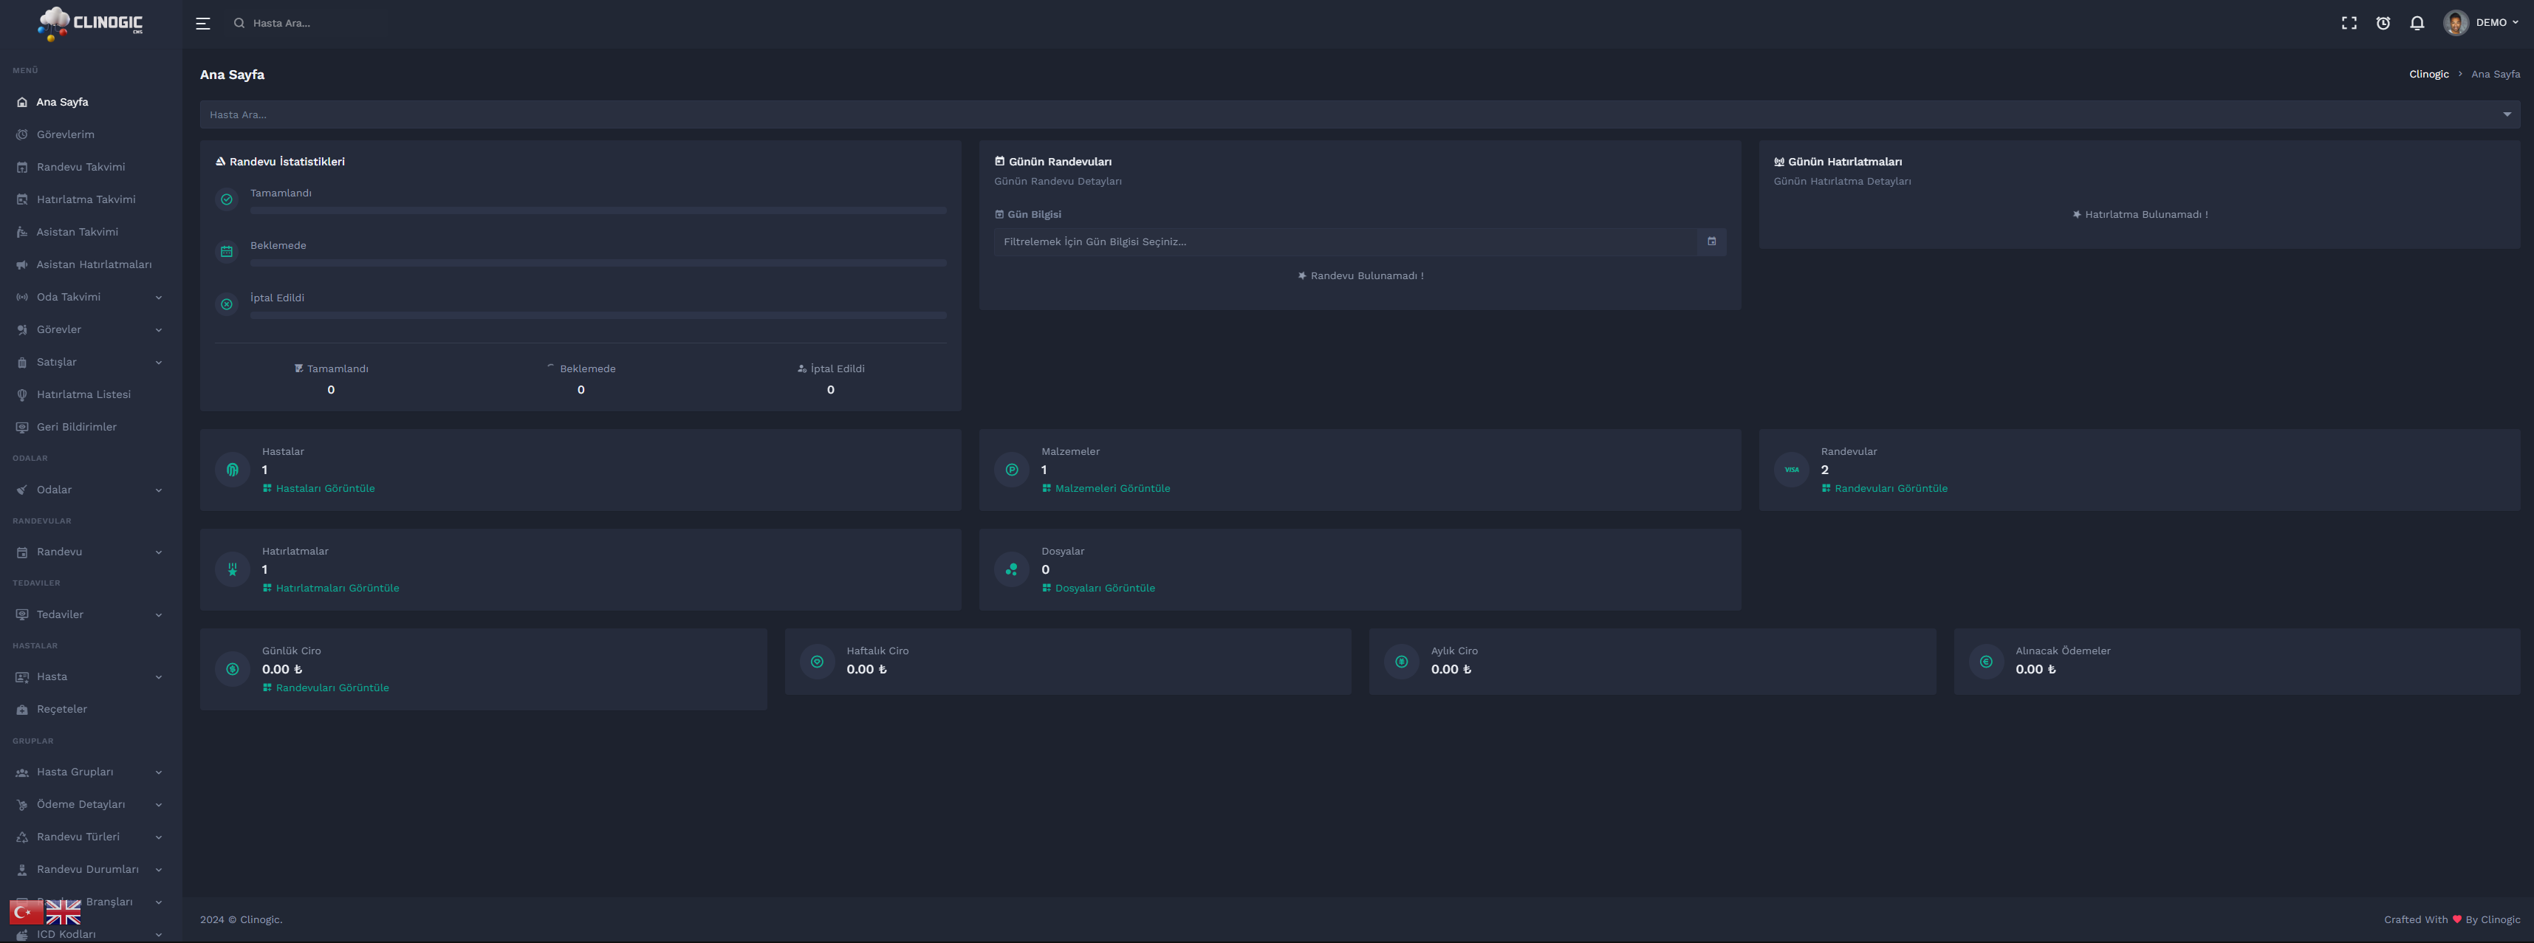Expand the Oda Takvimi sidebar submenu
2534x943 pixels.
click(x=89, y=297)
